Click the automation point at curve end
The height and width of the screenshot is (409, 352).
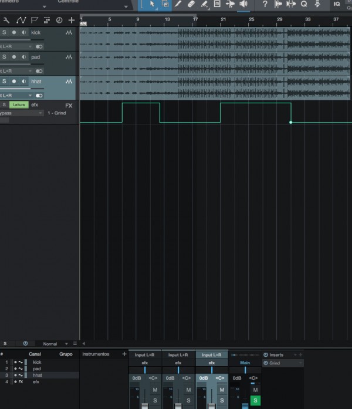coord(291,122)
